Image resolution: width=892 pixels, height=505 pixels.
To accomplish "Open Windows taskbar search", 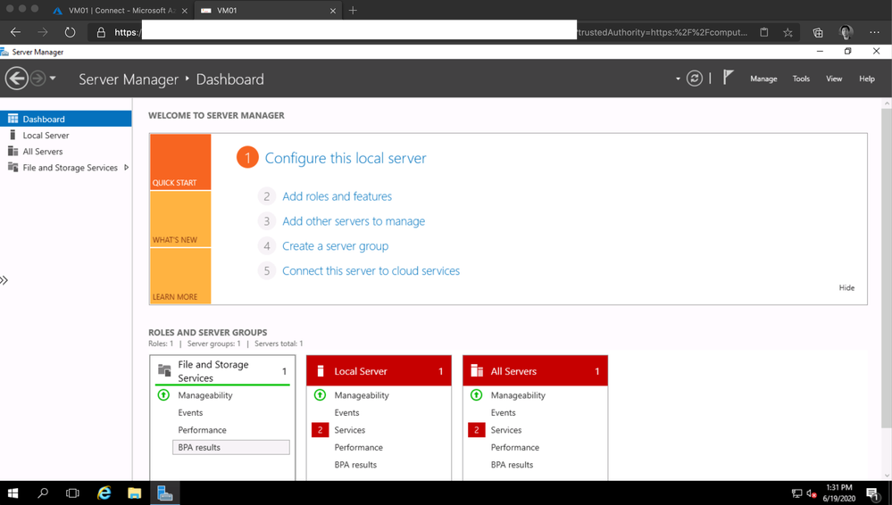I will tap(43, 493).
